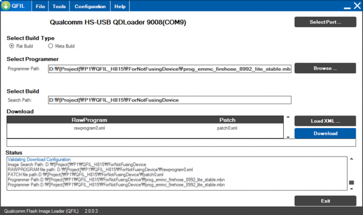Click the Patch column header
The height and width of the screenshot is (215, 363).
[227, 120]
